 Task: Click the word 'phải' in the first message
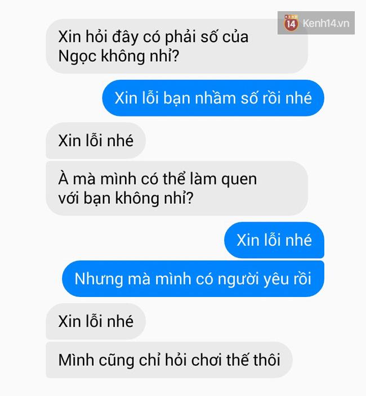pos(180,37)
